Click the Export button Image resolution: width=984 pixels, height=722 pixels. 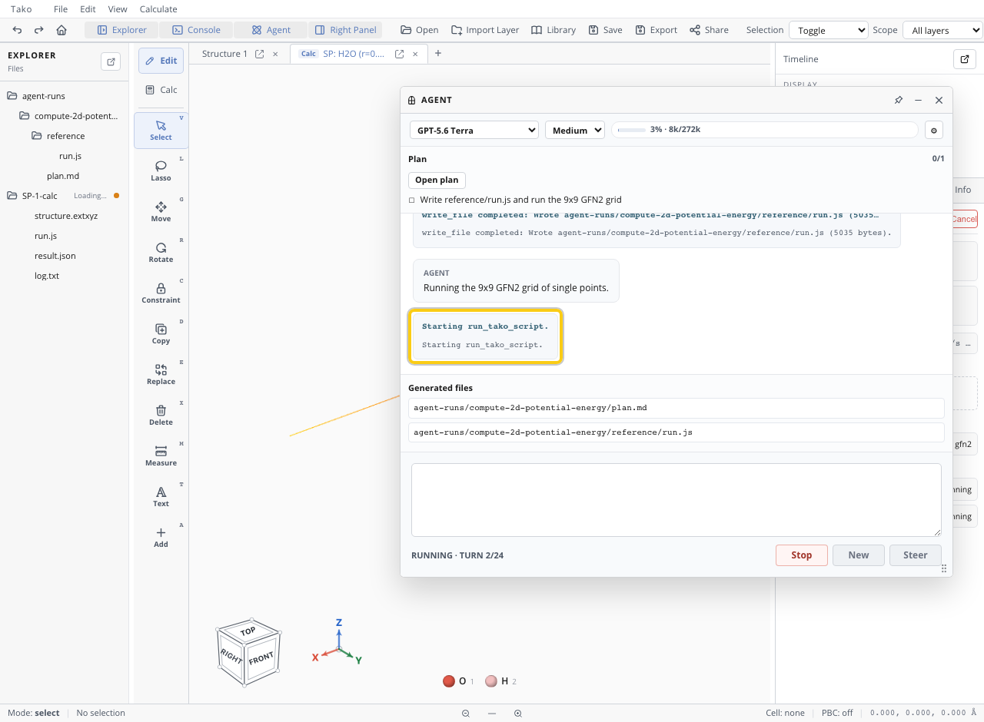pyautogui.click(x=657, y=30)
